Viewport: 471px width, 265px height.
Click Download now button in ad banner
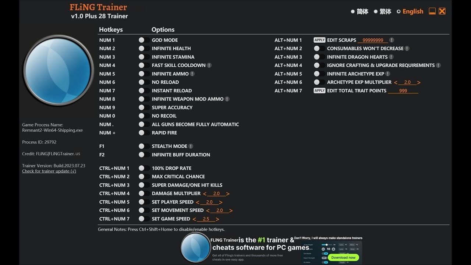pos(343,258)
